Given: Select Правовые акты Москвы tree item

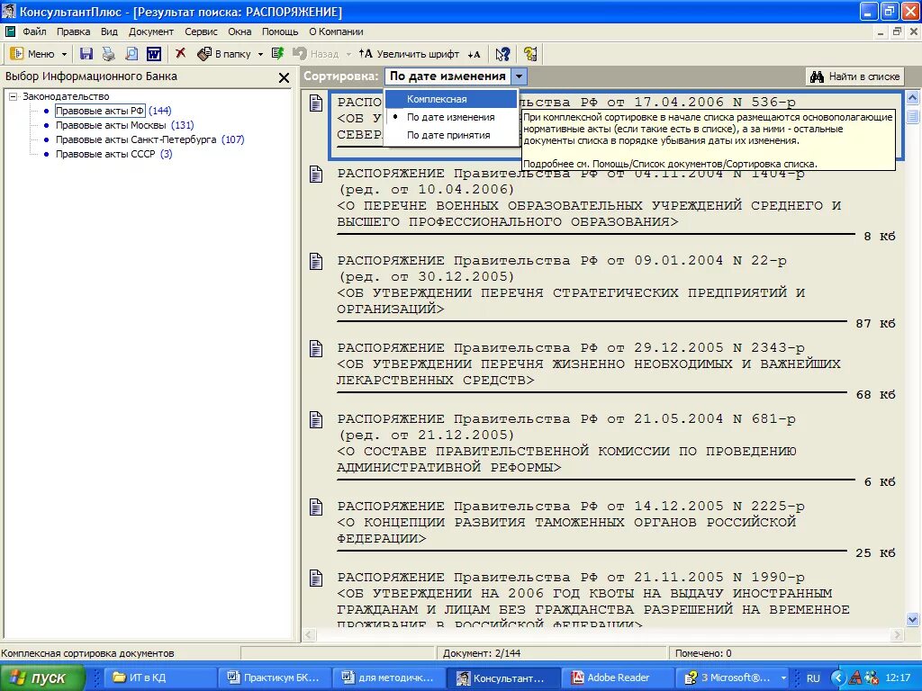Looking at the screenshot, I should [111, 125].
